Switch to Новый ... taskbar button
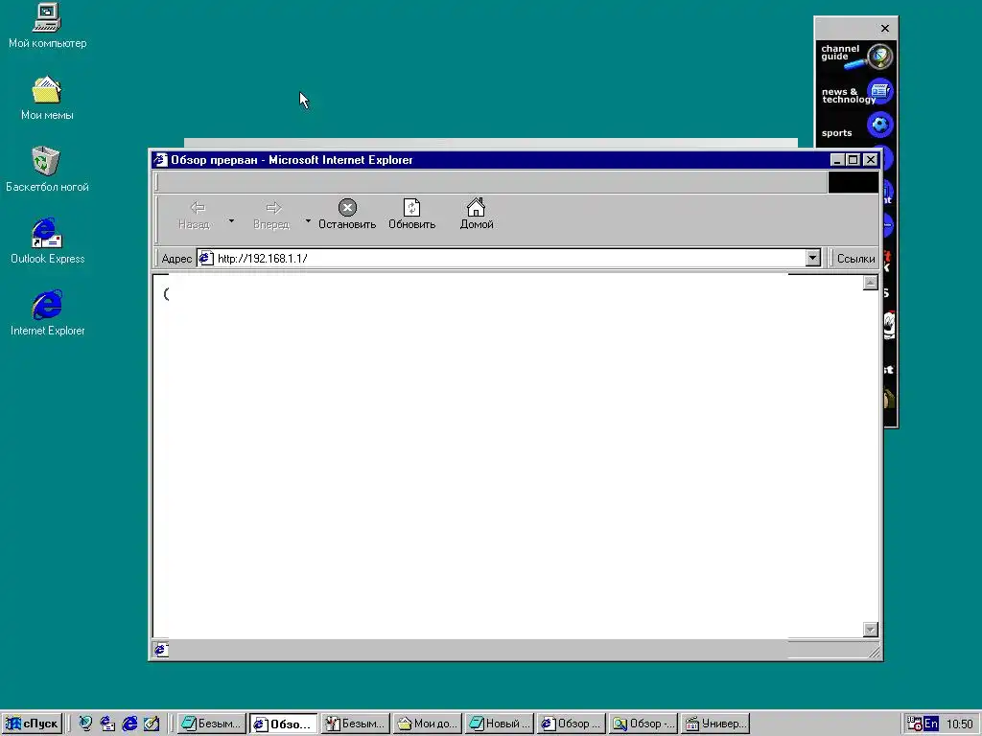This screenshot has width=982, height=736. pyautogui.click(x=499, y=724)
